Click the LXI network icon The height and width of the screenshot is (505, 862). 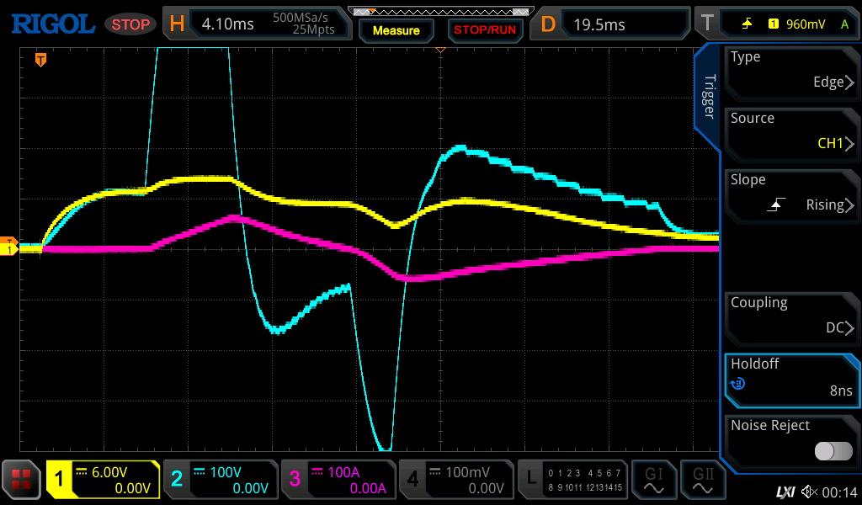tap(785, 492)
